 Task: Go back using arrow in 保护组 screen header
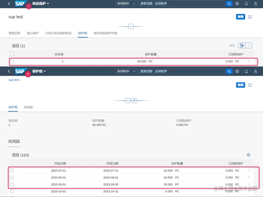[x=9, y=71]
